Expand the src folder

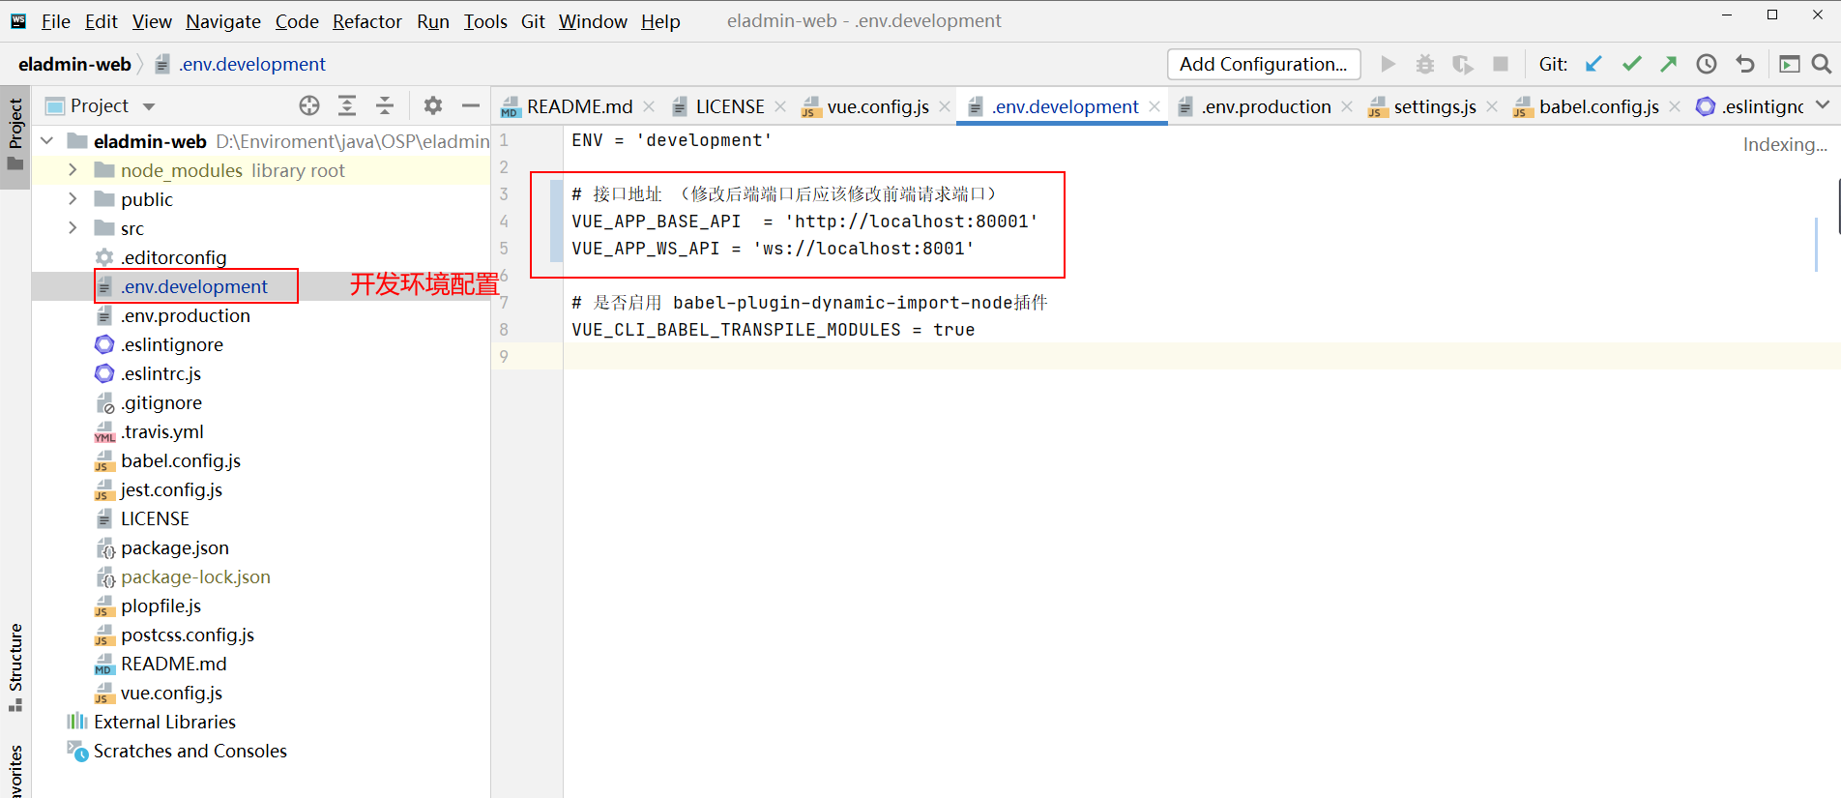click(x=73, y=228)
